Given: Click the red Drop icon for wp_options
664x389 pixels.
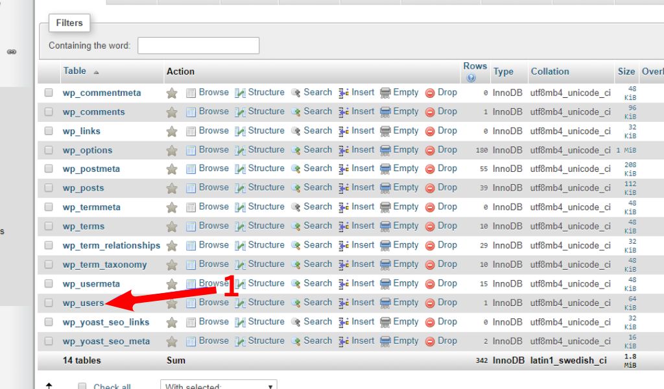Looking at the screenshot, I should [430, 150].
